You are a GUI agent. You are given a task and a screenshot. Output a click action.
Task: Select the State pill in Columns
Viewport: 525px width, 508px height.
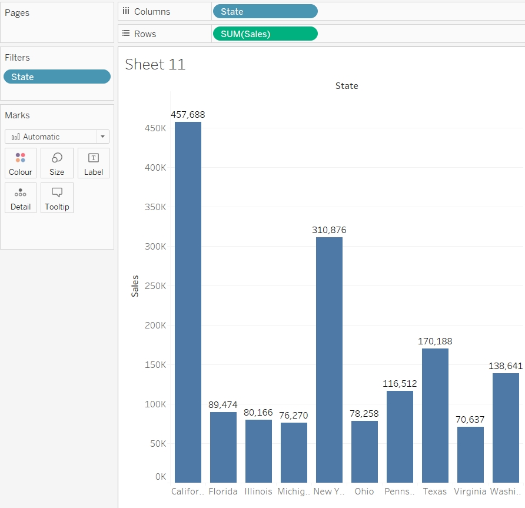265,11
